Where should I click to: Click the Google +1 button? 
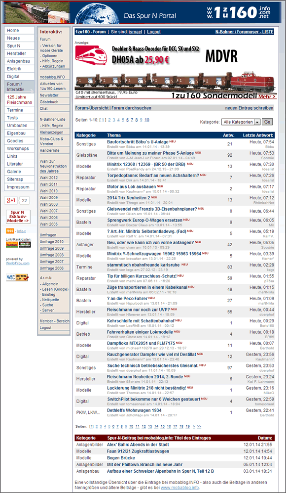pyautogui.click(x=11, y=200)
